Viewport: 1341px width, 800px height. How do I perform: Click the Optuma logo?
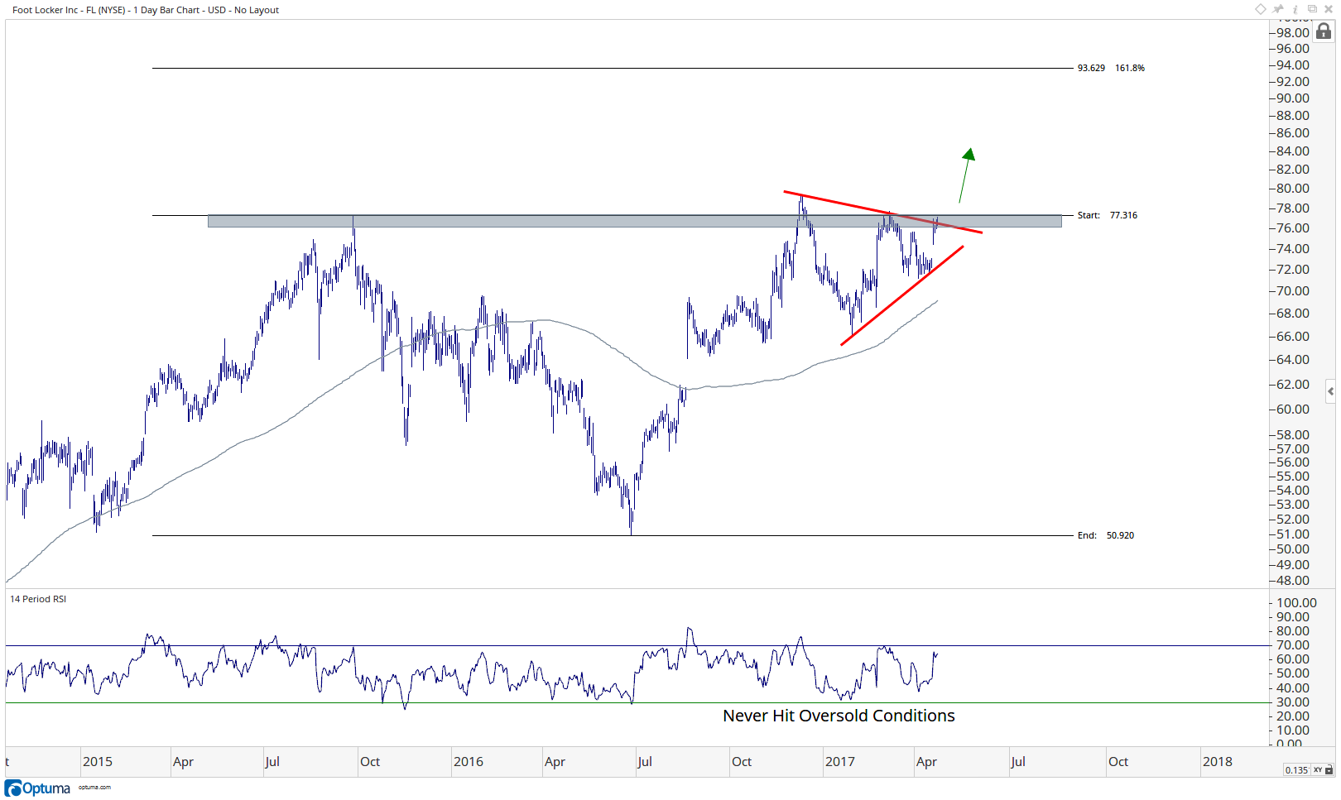[37, 788]
